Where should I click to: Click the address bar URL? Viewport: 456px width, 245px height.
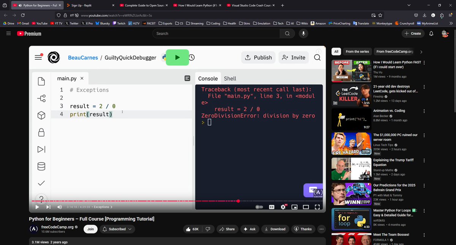tap(117, 15)
